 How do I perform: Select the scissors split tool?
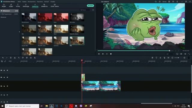(15, 58)
